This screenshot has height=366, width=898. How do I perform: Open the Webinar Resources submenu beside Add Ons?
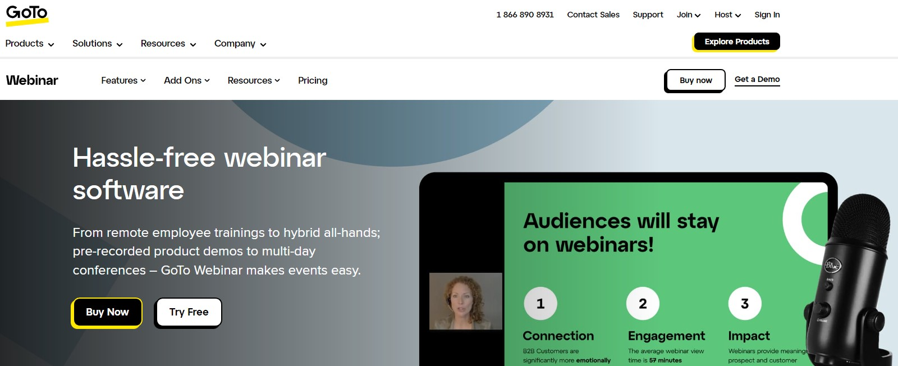click(254, 80)
